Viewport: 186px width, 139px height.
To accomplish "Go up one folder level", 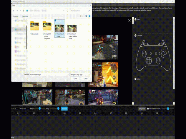I will [x=23, y=11].
